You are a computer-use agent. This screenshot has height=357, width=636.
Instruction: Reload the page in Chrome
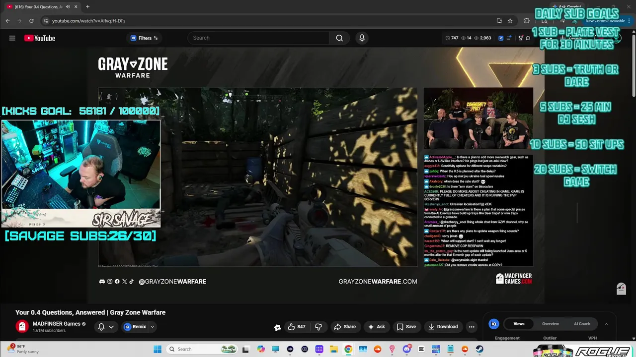point(31,21)
